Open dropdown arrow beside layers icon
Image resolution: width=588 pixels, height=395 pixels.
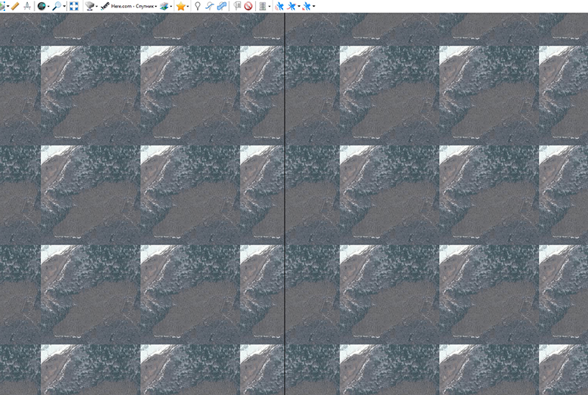click(x=171, y=7)
